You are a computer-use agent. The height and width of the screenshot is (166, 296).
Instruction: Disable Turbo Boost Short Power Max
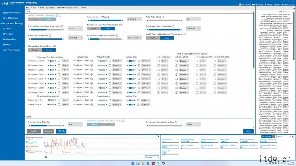(x=94, y=29)
